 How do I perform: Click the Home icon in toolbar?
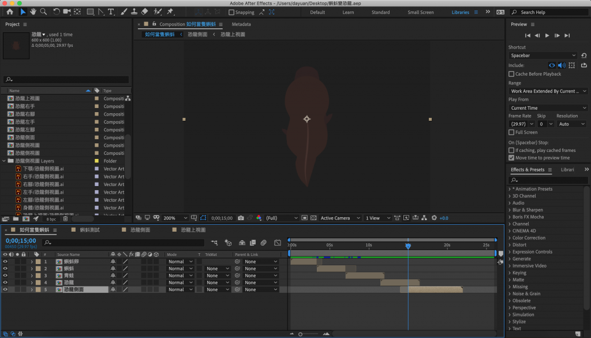pos(10,12)
